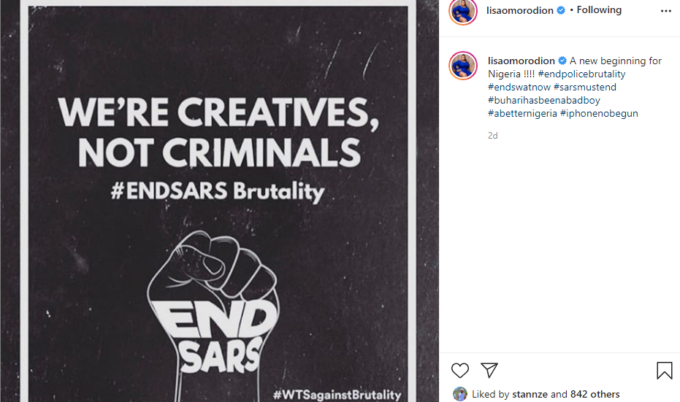Open the three-dot more options menu
The image size is (680, 402).
pos(665,11)
